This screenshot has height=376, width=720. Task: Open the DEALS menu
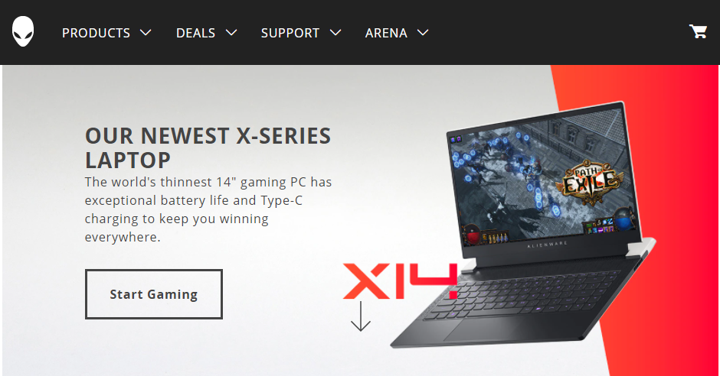(195, 33)
